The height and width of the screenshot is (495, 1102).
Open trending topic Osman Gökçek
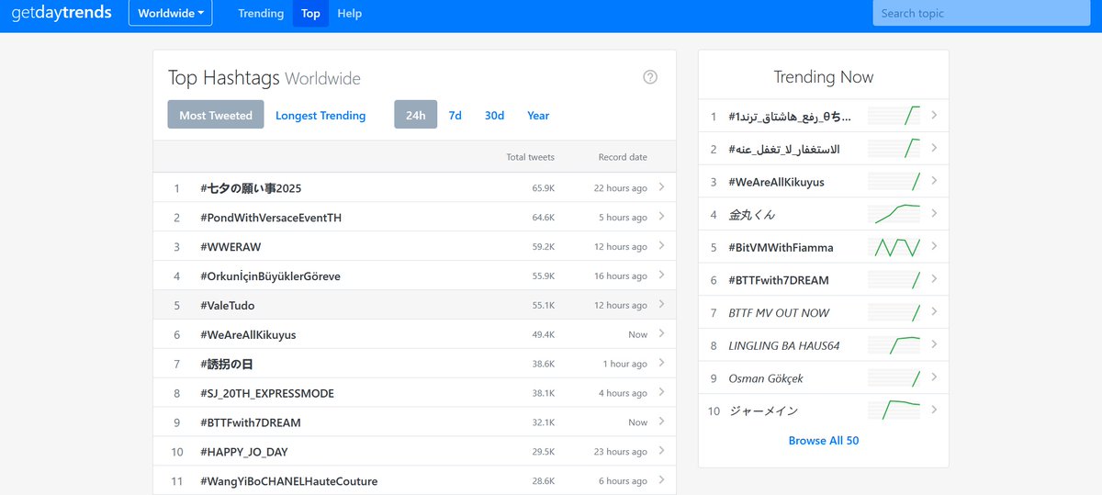click(766, 378)
